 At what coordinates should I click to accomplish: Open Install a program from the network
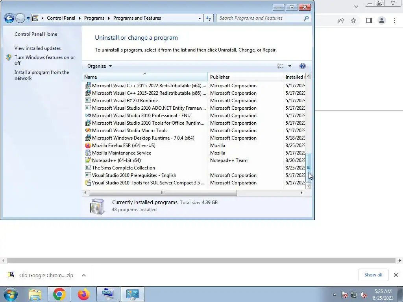click(42, 75)
